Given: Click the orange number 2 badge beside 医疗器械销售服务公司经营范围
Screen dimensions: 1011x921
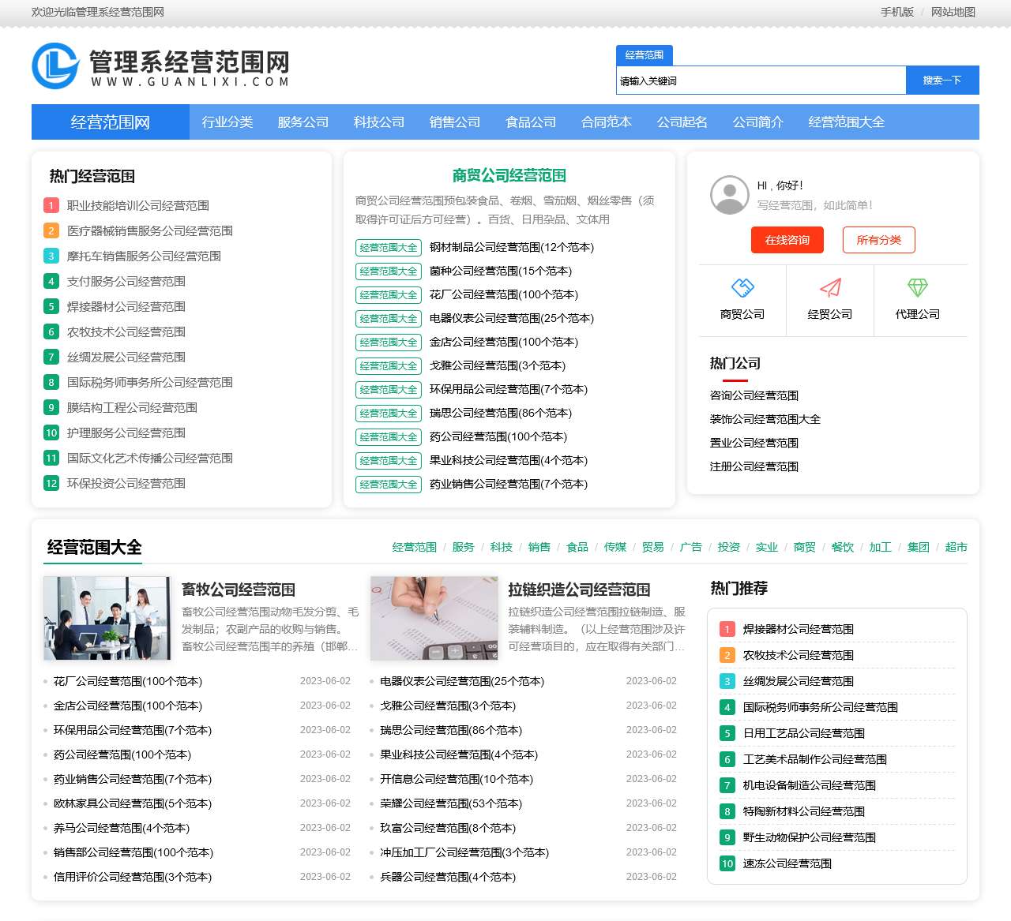Looking at the screenshot, I should 51,230.
